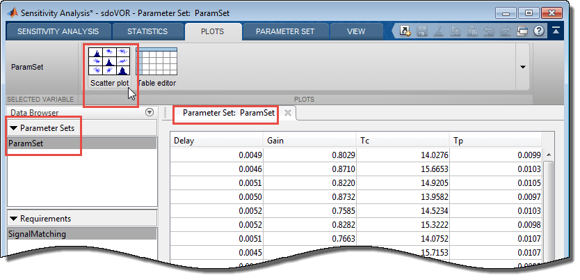The width and height of the screenshot is (580, 280).
Task: Select the Delay cell 0.0049
Action: coord(217,155)
